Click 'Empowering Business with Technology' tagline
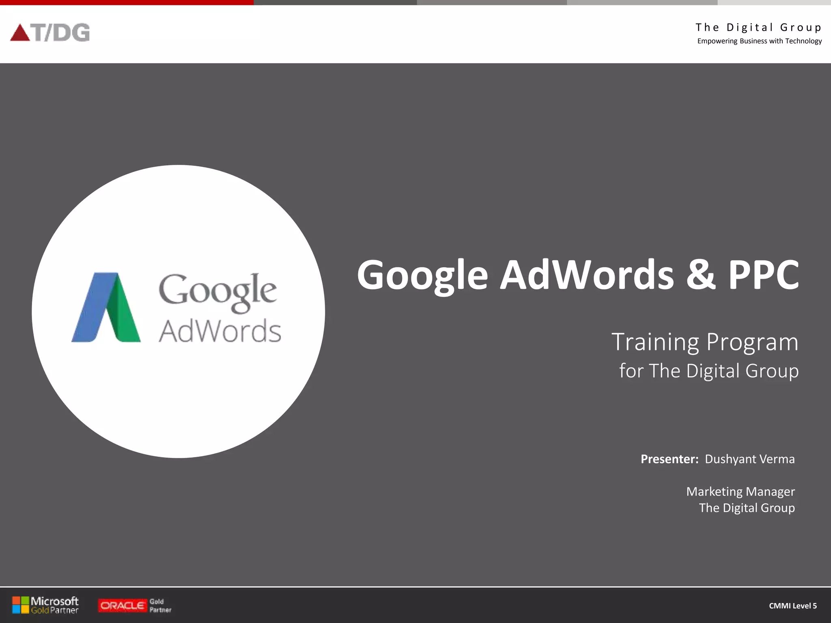The width and height of the screenshot is (831, 623). point(759,41)
